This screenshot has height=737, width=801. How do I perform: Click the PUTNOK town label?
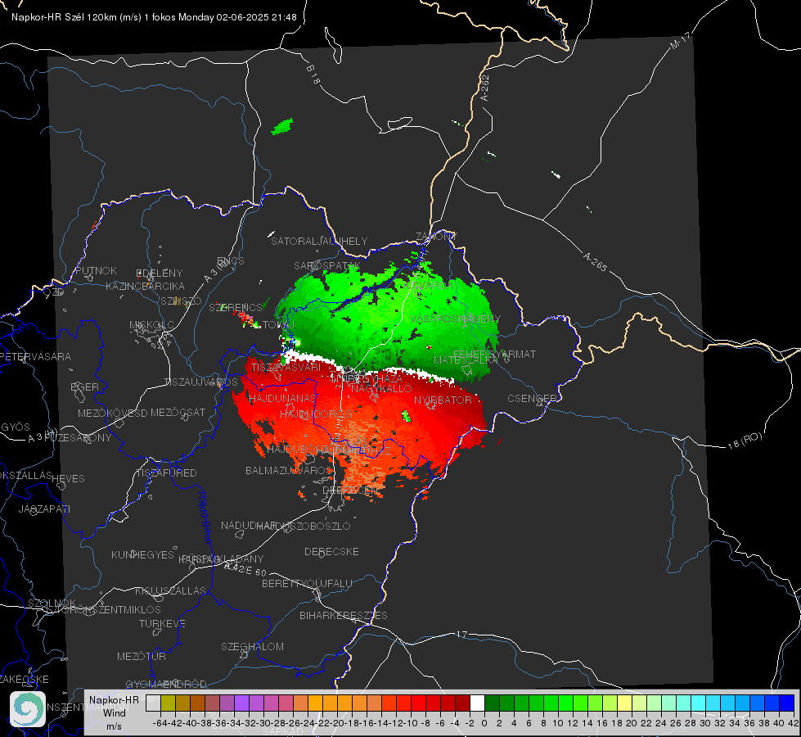point(96,270)
